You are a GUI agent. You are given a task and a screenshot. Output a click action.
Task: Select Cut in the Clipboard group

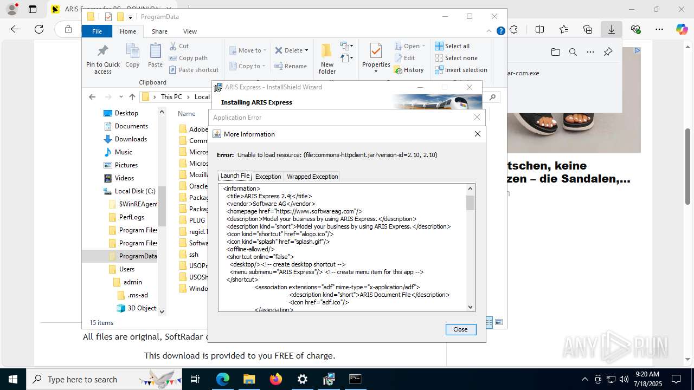point(179,46)
